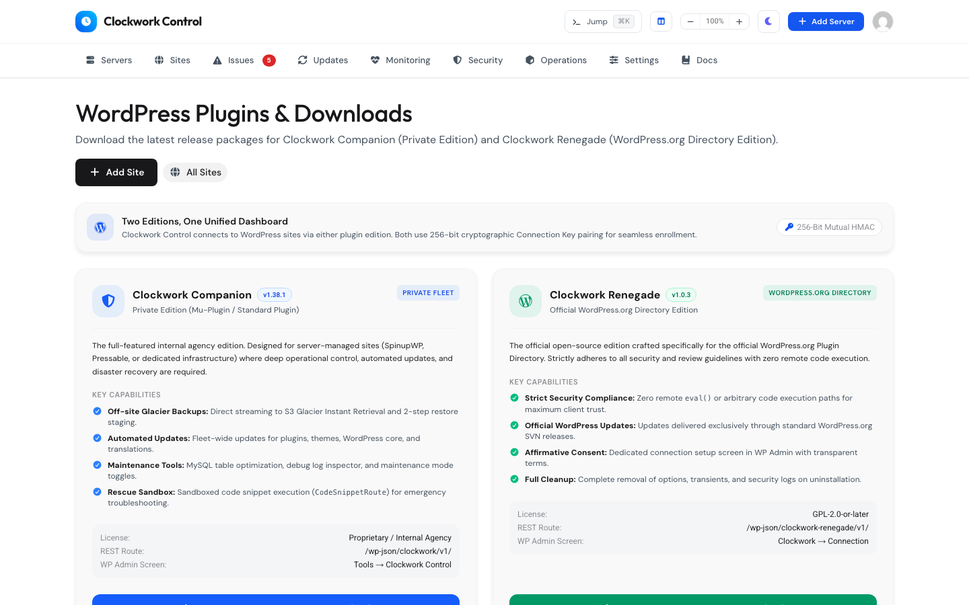
Task: Open the Docs tab
Action: (x=699, y=61)
